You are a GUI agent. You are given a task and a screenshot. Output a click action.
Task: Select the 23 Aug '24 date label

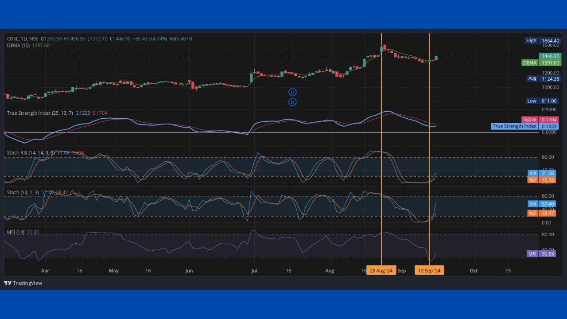381,271
